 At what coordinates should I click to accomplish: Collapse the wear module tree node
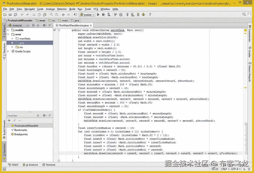pos(8,34)
